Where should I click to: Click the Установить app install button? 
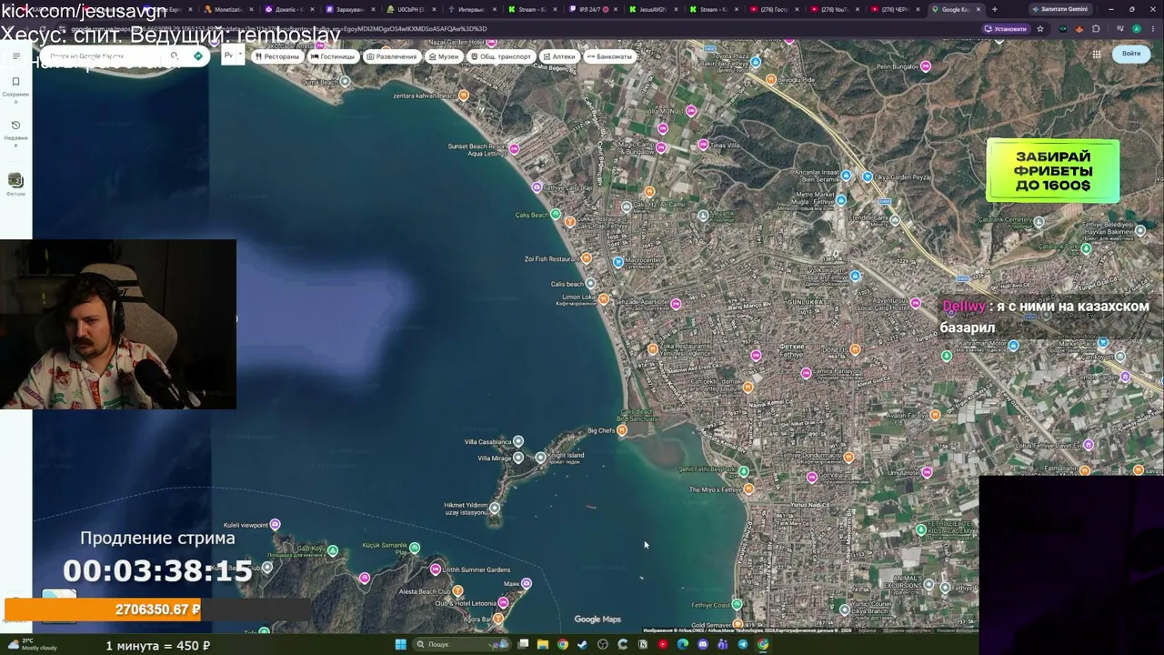pos(1006,28)
